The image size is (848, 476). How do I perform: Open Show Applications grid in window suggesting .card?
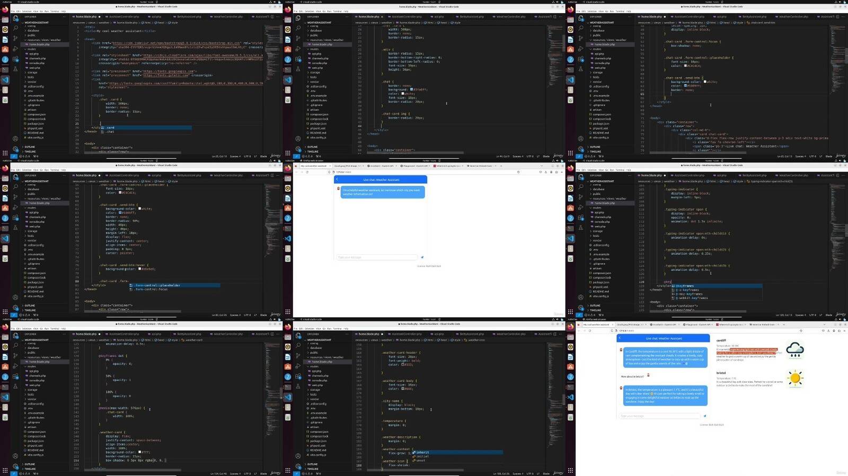pos(5,152)
